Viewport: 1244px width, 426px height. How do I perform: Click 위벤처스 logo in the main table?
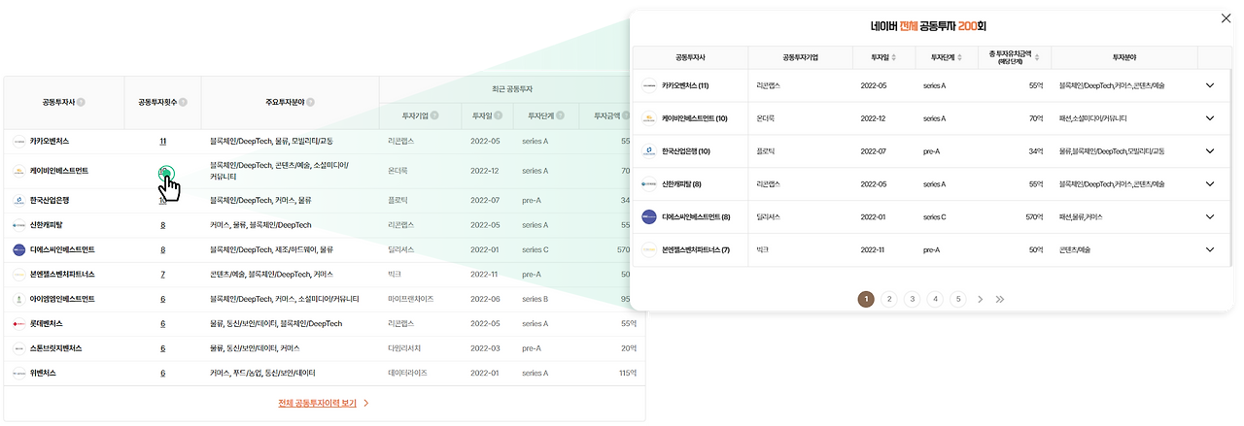[18, 373]
